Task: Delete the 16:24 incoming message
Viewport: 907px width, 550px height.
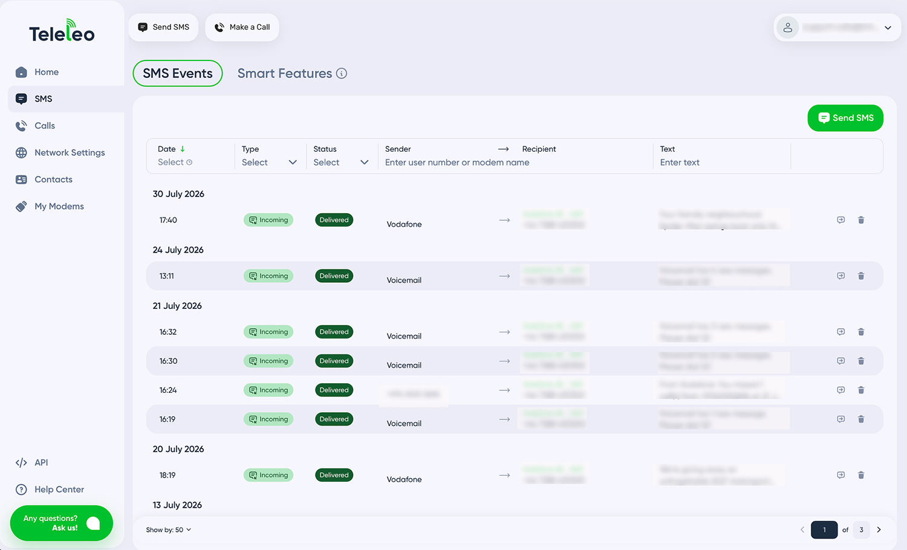Action: [x=861, y=390]
